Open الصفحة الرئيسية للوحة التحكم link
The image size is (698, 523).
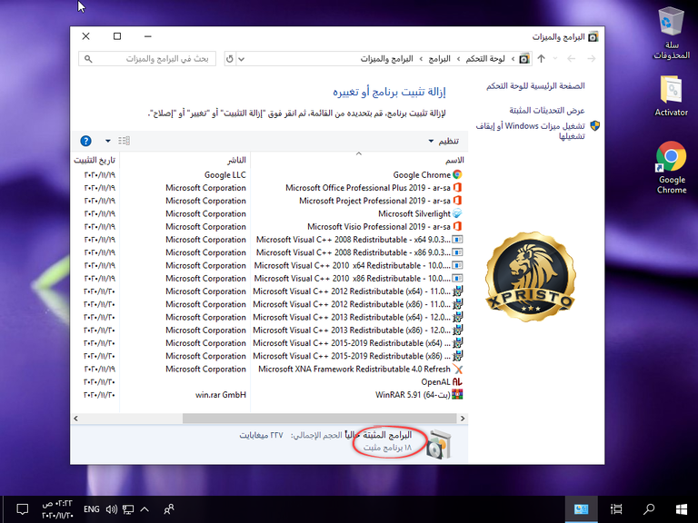pyautogui.click(x=535, y=86)
